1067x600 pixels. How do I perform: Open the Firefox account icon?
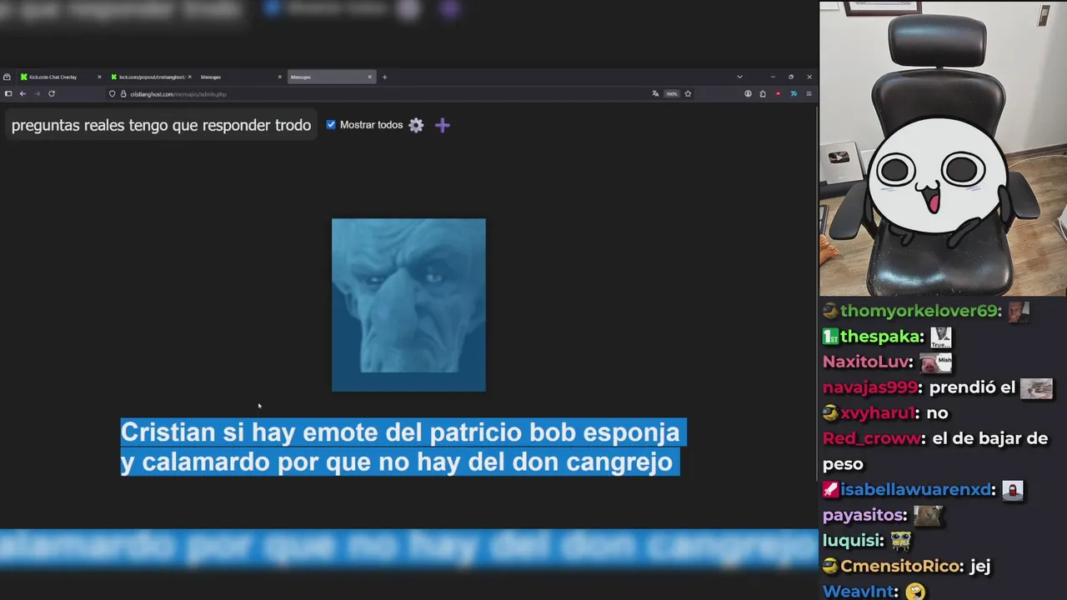(x=748, y=93)
